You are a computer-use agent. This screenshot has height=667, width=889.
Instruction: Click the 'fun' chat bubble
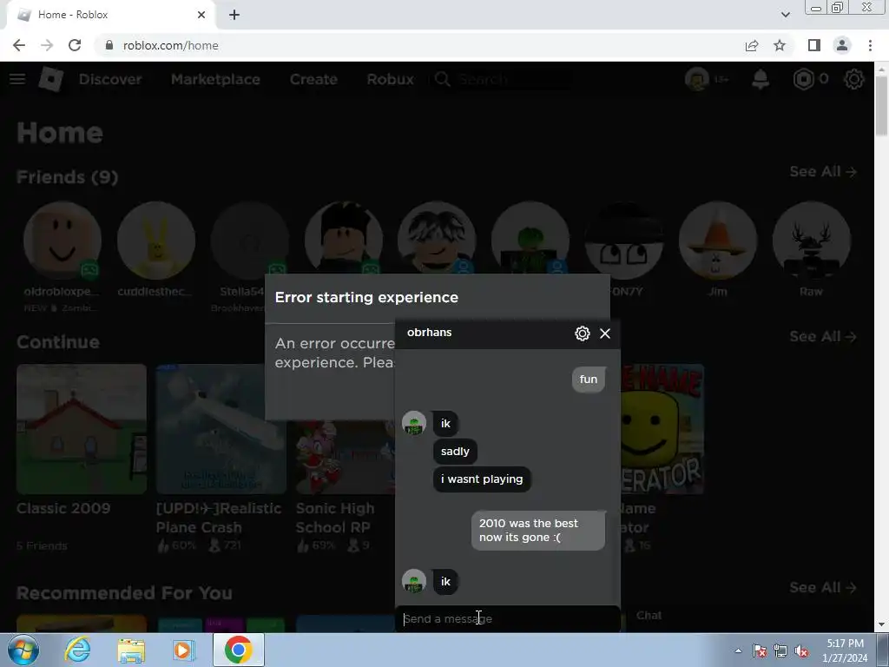pyautogui.click(x=589, y=380)
